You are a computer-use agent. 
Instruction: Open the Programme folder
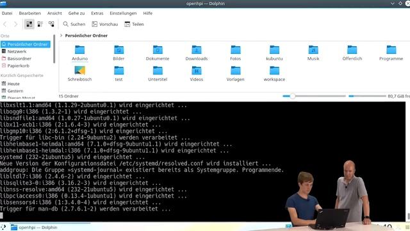coord(391,53)
